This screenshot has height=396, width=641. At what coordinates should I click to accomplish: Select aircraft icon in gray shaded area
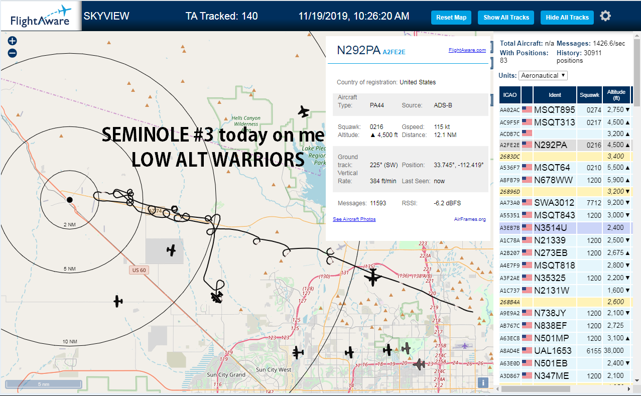[x=171, y=250]
